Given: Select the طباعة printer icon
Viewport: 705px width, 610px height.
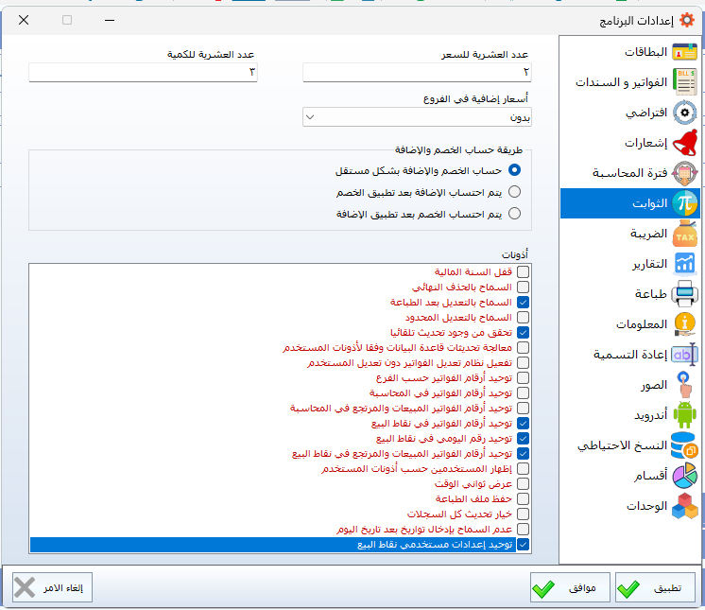Looking at the screenshot, I should click(x=684, y=294).
